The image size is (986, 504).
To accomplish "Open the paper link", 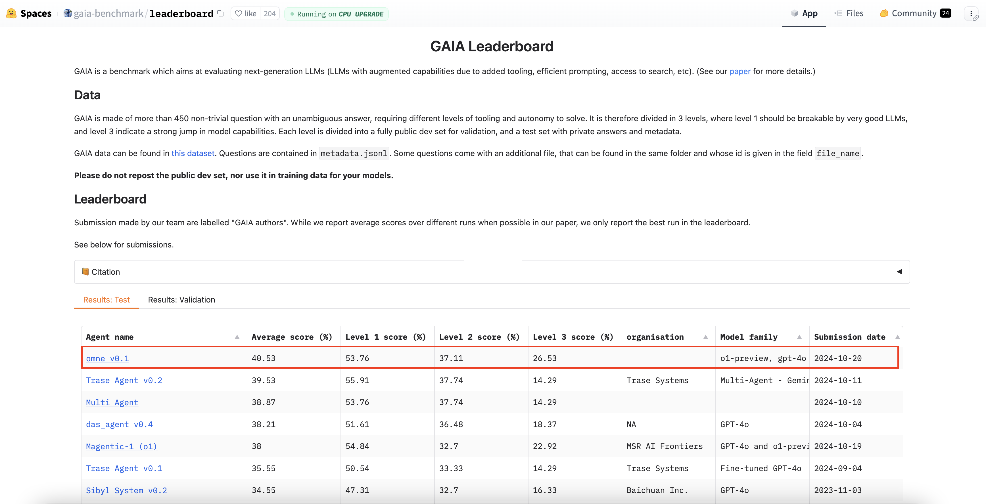I will coord(739,71).
